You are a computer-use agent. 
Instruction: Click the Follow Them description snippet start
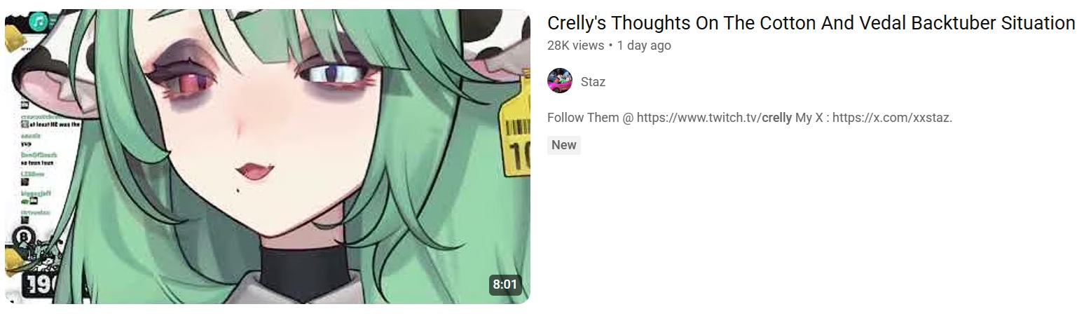coord(583,118)
